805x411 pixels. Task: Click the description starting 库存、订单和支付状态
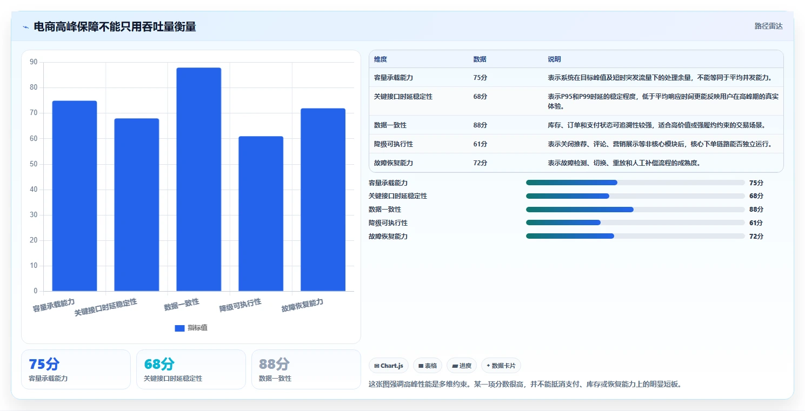[656, 125]
